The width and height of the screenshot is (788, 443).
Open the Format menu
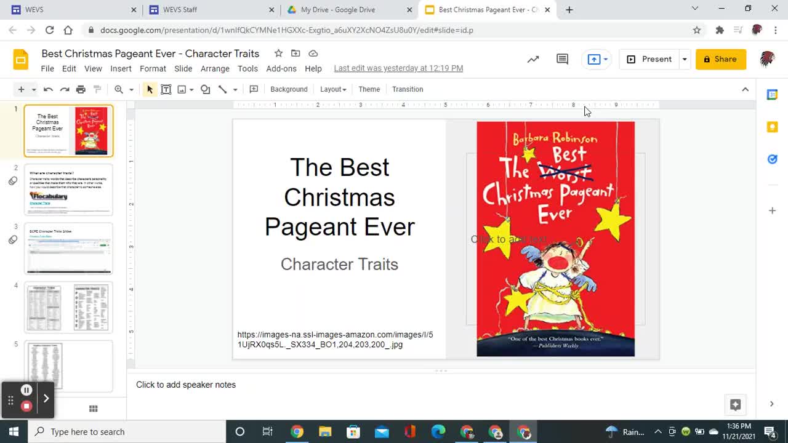pyautogui.click(x=153, y=68)
